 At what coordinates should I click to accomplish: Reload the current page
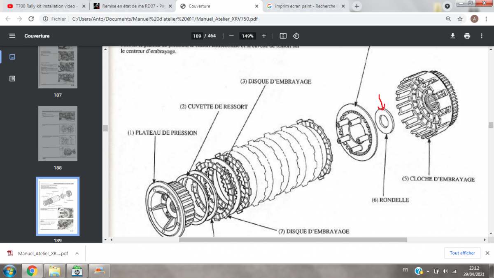[x=31, y=19]
